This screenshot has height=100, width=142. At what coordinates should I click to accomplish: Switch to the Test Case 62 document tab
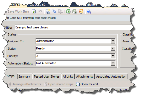[37, 5]
